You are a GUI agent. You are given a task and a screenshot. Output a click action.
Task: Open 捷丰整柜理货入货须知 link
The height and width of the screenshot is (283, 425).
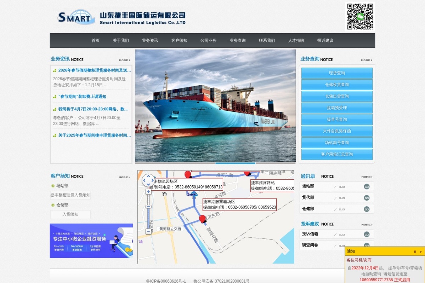[x=70, y=195]
